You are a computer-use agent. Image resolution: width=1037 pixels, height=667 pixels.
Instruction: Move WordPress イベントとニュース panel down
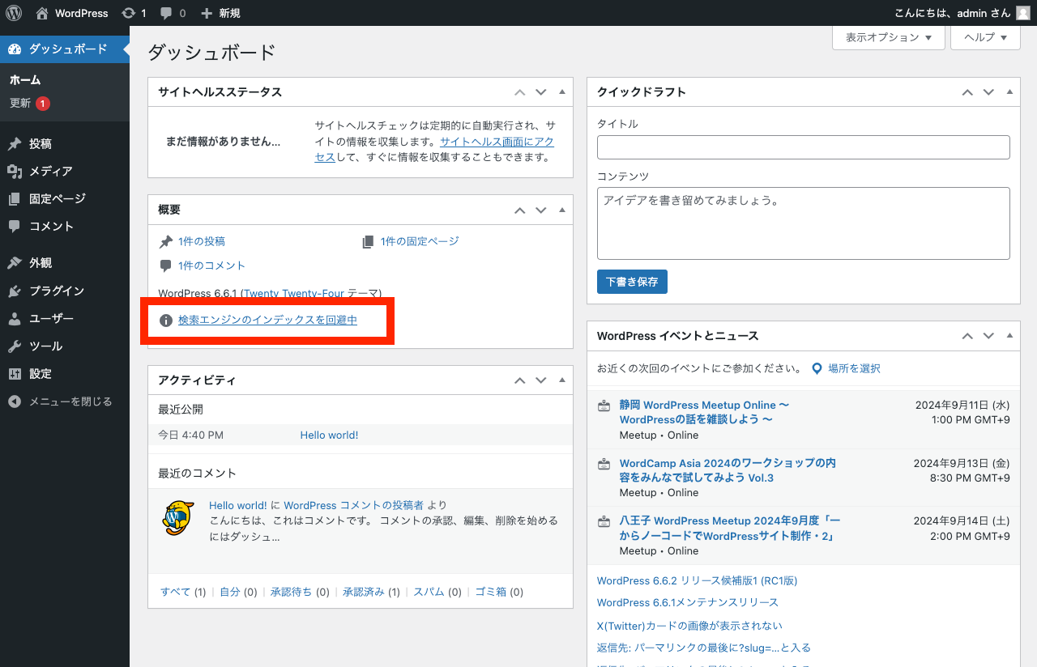(988, 336)
